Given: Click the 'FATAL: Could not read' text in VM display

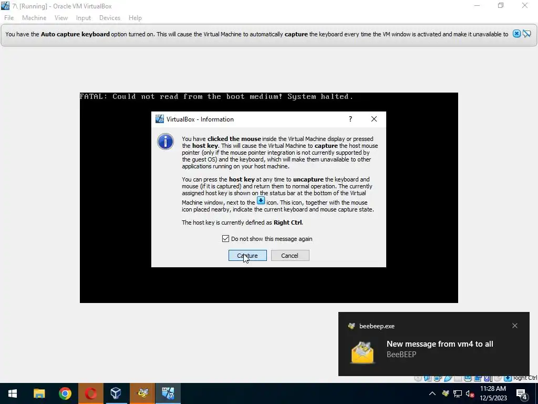Looking at the screenshot, I should point(216,97).
